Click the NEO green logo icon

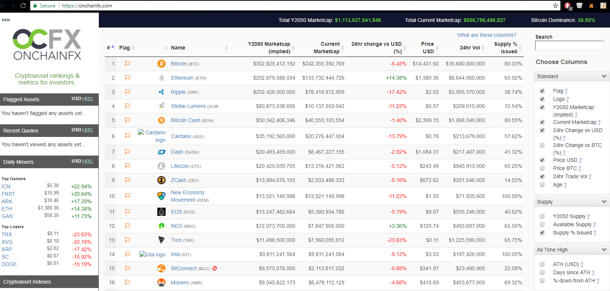[x=161, y=226]
